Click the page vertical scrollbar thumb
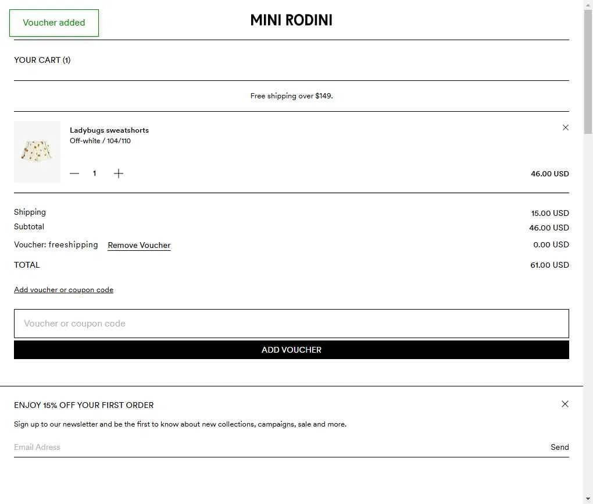Image resolution: width=593 pixels, height=504 pixels. 588,72
